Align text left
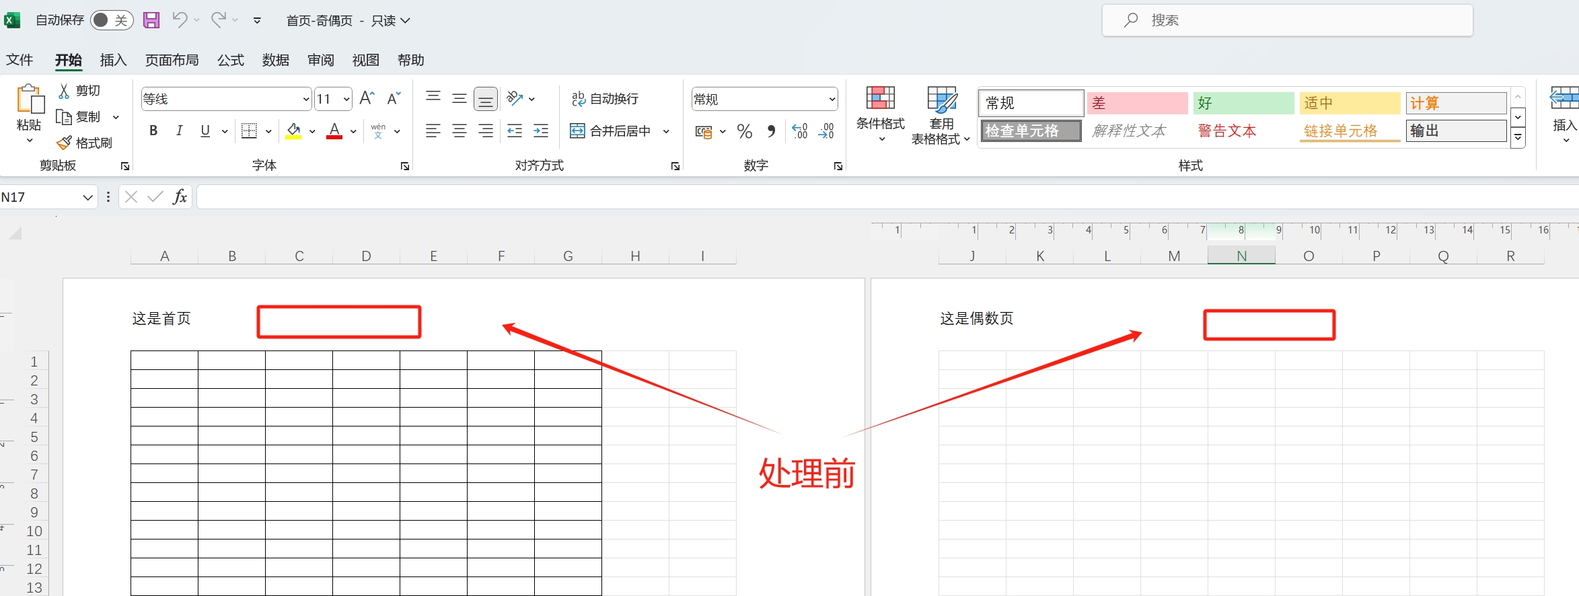 (x=433, y=131)
